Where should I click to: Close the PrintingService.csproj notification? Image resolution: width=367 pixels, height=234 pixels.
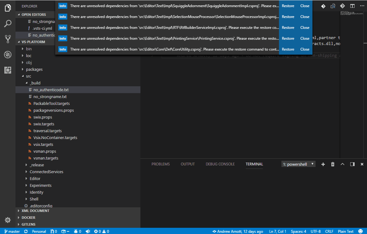305,38
